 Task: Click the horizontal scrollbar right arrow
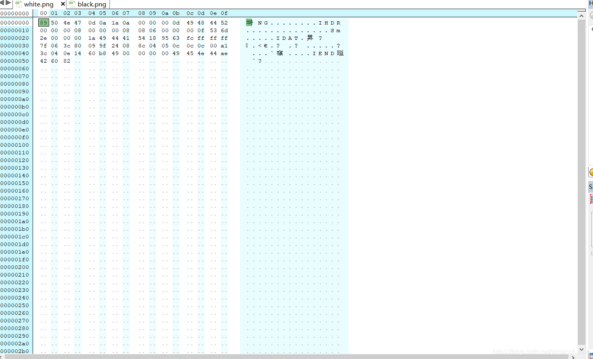[574, 357]
